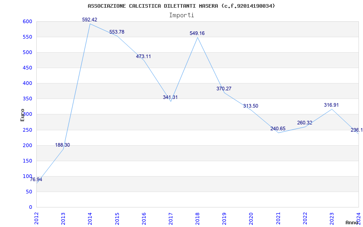Click the 400 y-axis tick label
Image resolution: width=363 pixels, height=227 pixels.
pos(28,84)
